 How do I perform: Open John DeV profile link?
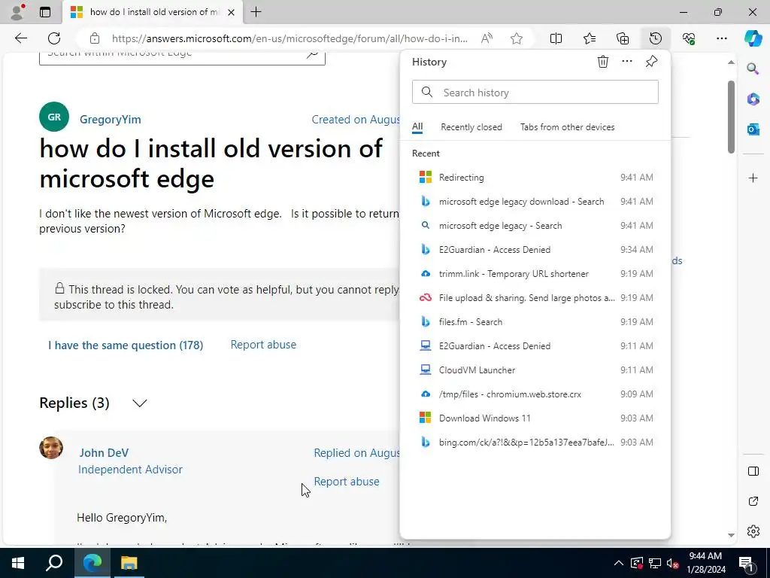pos(104,452)
